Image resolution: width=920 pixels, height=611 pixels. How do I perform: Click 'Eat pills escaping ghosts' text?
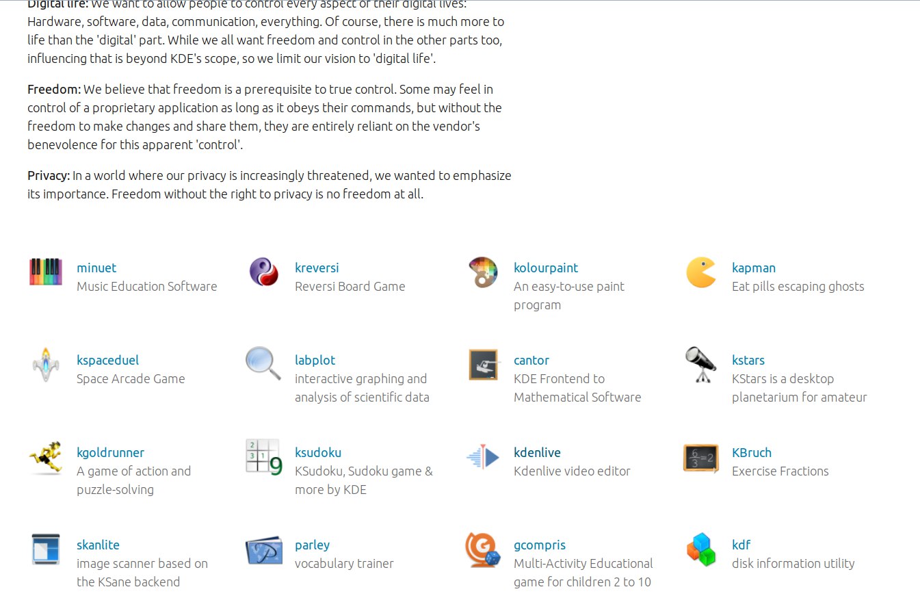[x=798, y=286]
